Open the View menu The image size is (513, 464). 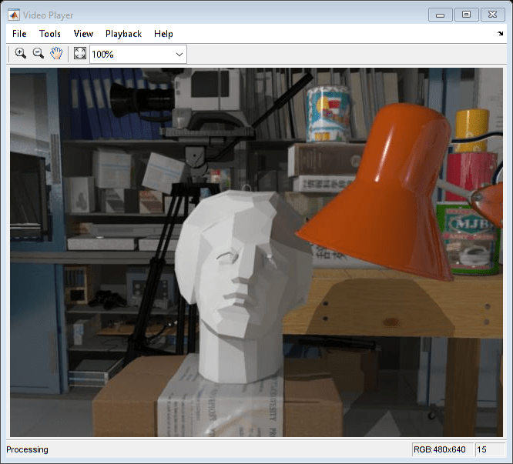click(x=83, y=34)
